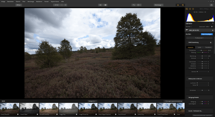This screenshot has height=117, width=215.
Task: Show the image info panel icon
Action: point(193,9)
